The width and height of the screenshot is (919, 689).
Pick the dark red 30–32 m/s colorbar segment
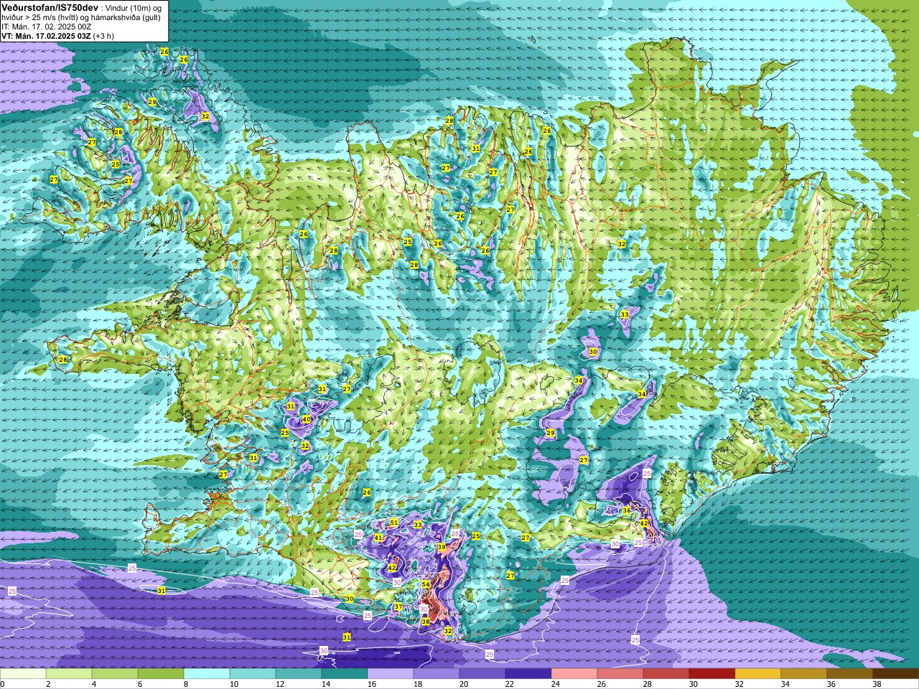click(x=712, y=675)
